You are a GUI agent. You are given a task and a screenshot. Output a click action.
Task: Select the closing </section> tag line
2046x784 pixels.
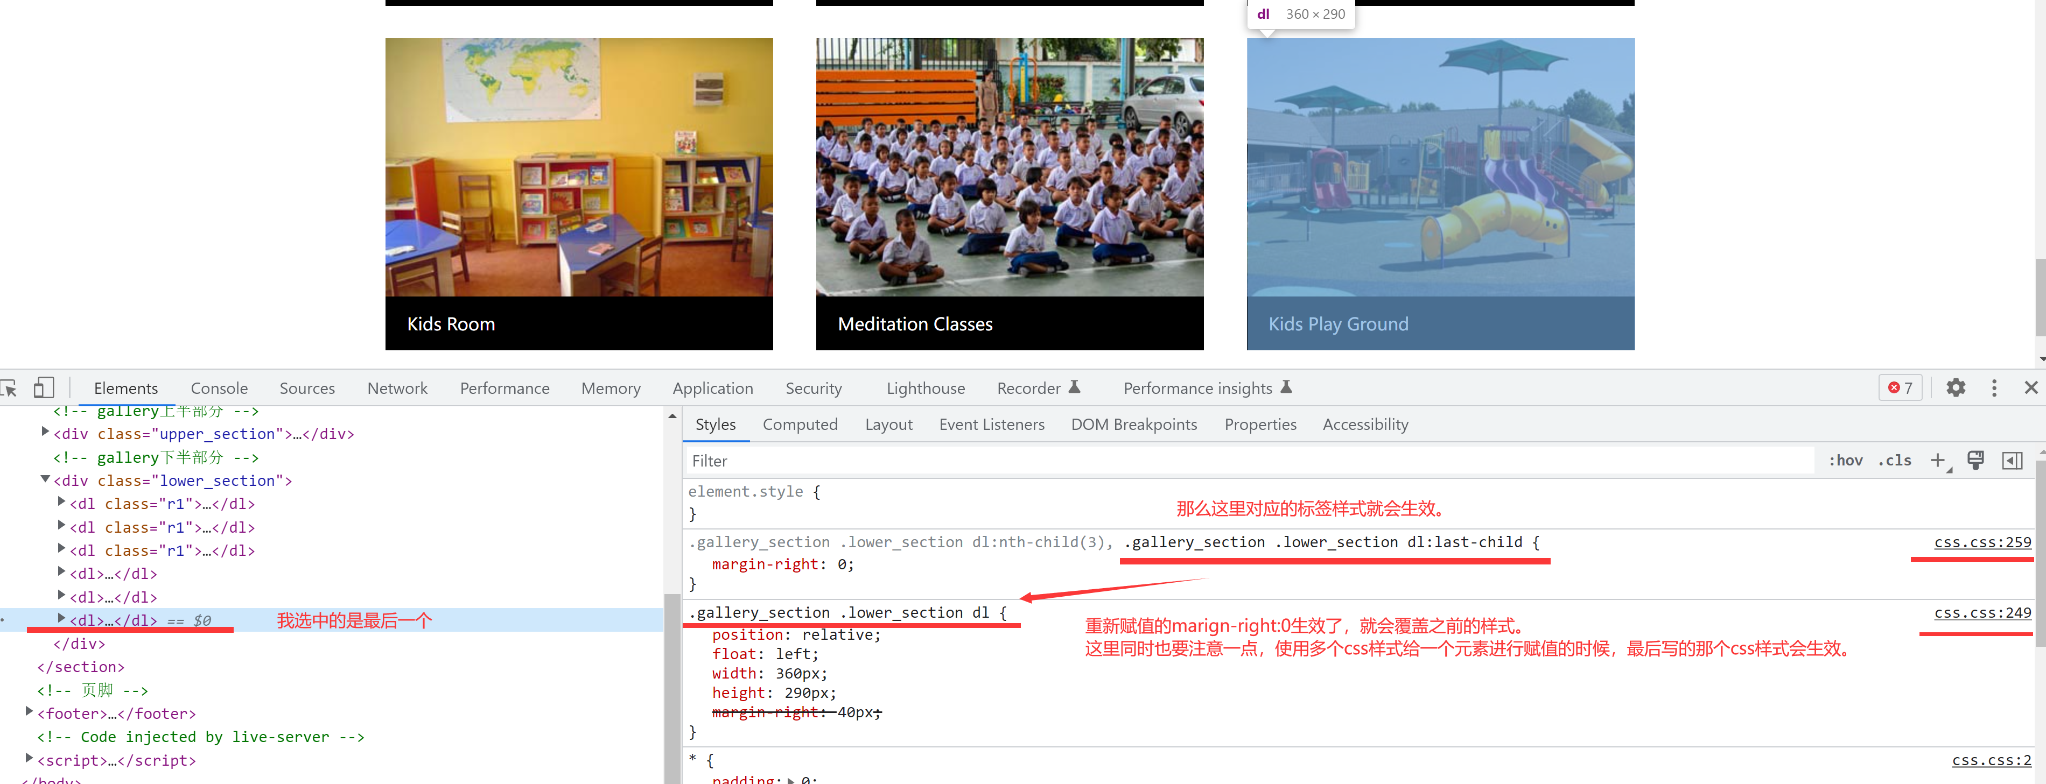pos(81,667)
